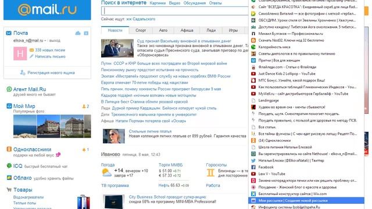Click the Мой Мир notification counter 2
This screenshot has height=209, width=372.
pos(85,106)
